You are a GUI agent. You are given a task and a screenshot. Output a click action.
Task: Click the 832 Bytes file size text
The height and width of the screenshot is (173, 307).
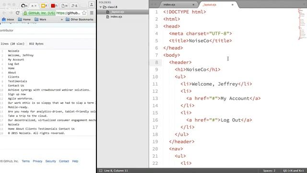(x=36, y=44)
